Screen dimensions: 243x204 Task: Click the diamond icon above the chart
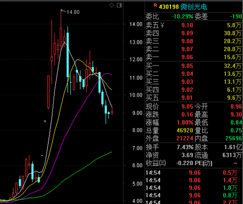112,5
